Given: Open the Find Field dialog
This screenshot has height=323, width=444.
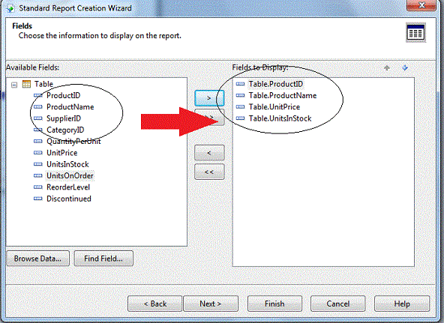Looking at the screenshot, I should tap(103, 259).
